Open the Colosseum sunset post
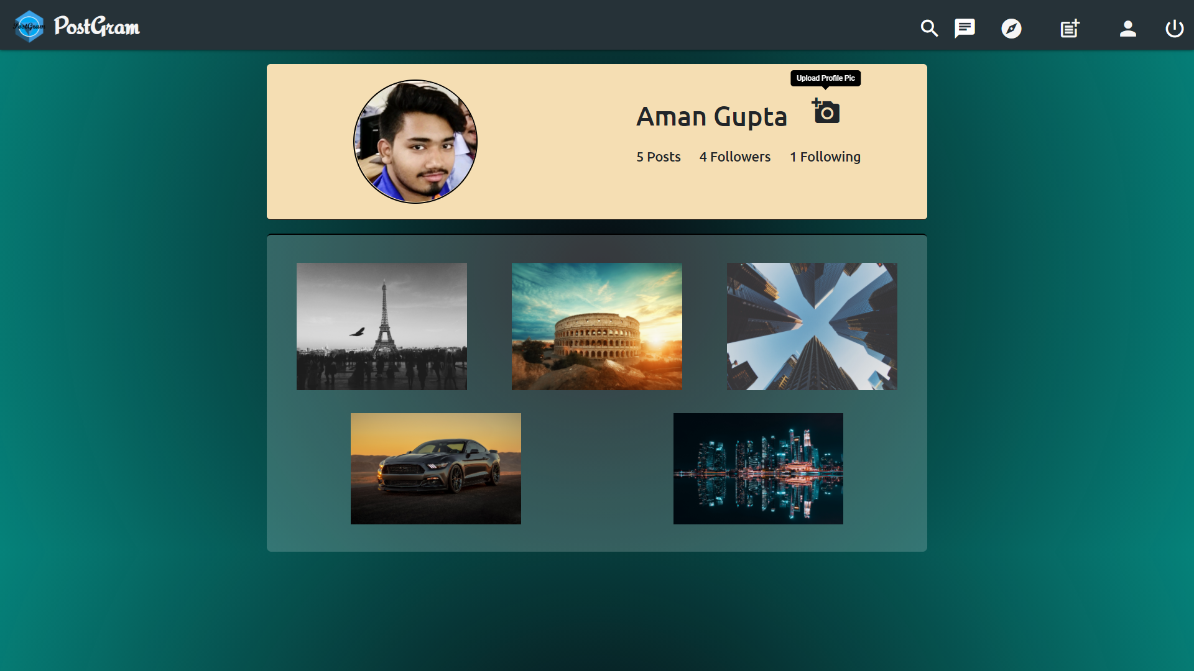The height and width of the screenshot is (671, 1194). click(x=596, y=326)
